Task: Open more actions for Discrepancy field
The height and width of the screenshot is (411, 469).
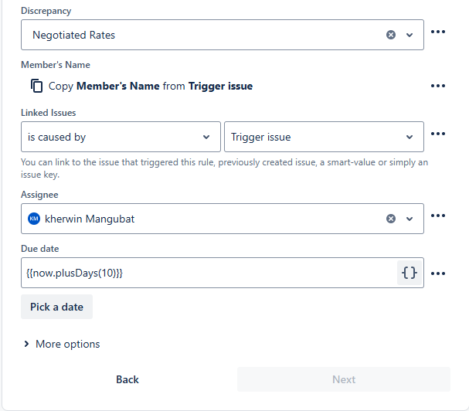Action: point(438,32)
